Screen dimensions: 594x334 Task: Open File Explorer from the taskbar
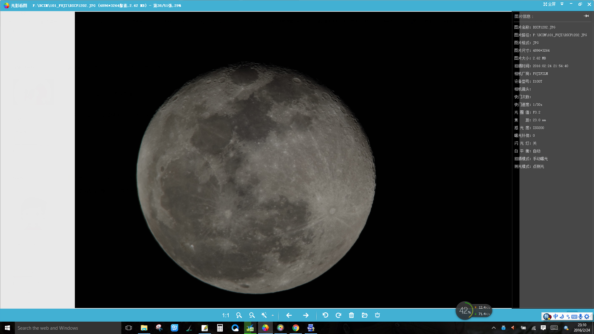(x=144, y=328)
